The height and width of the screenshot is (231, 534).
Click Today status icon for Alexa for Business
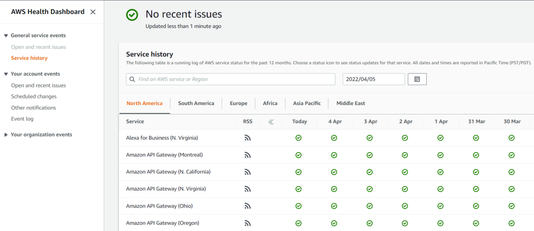point(299,138)
